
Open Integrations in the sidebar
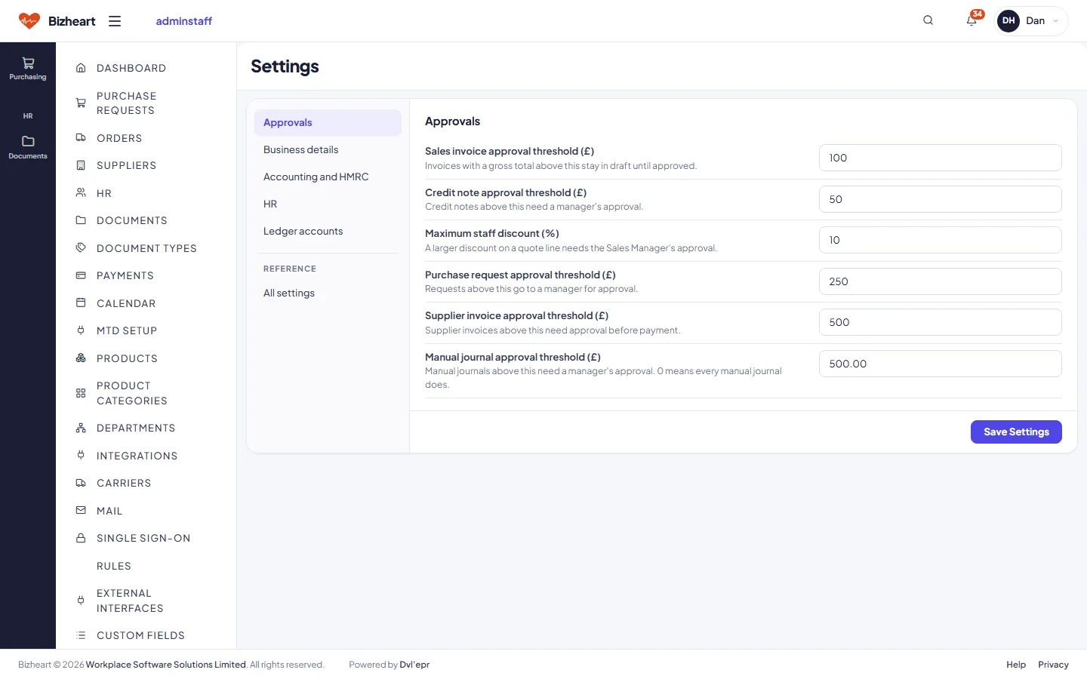tap(146, 456)
